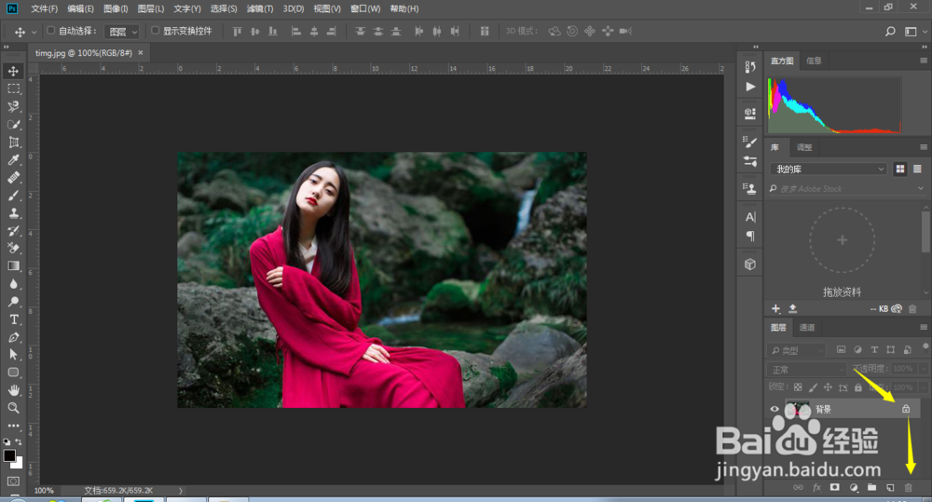Open the Character panel icon

coord(750,217)
